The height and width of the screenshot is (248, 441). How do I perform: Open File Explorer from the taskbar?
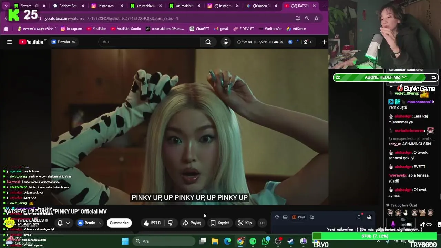coord(215,241)
